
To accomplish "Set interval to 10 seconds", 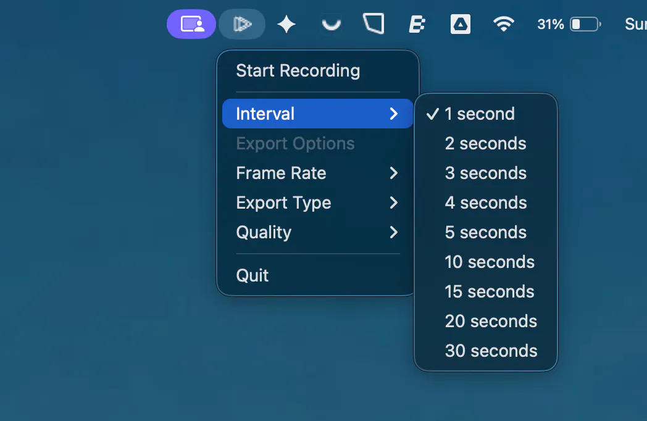I will (x=486, y=262).
